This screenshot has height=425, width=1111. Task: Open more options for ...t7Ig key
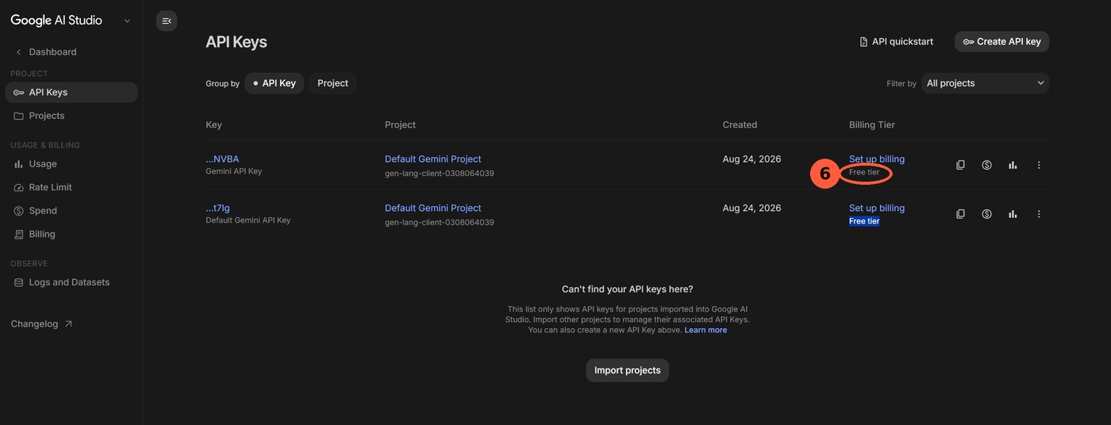[1039, 214]
